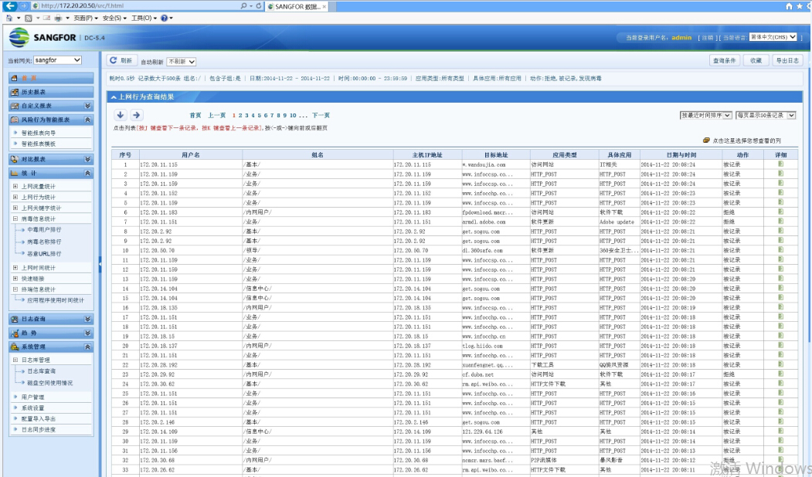The image size is (812, 477).
Task: Click the right-arrow page forward icon
Action: [x=136, y=115]
